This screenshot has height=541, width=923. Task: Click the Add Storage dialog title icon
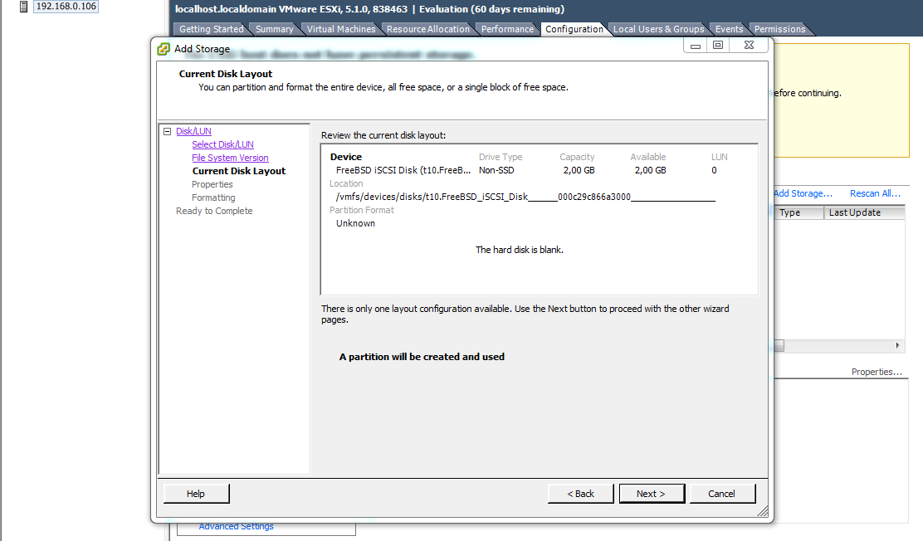[x=164, y=49]
